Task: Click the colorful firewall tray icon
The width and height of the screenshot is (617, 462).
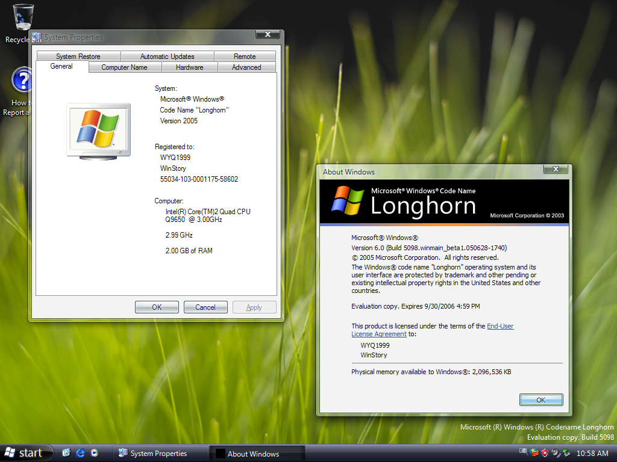Action: click(534, 453)
